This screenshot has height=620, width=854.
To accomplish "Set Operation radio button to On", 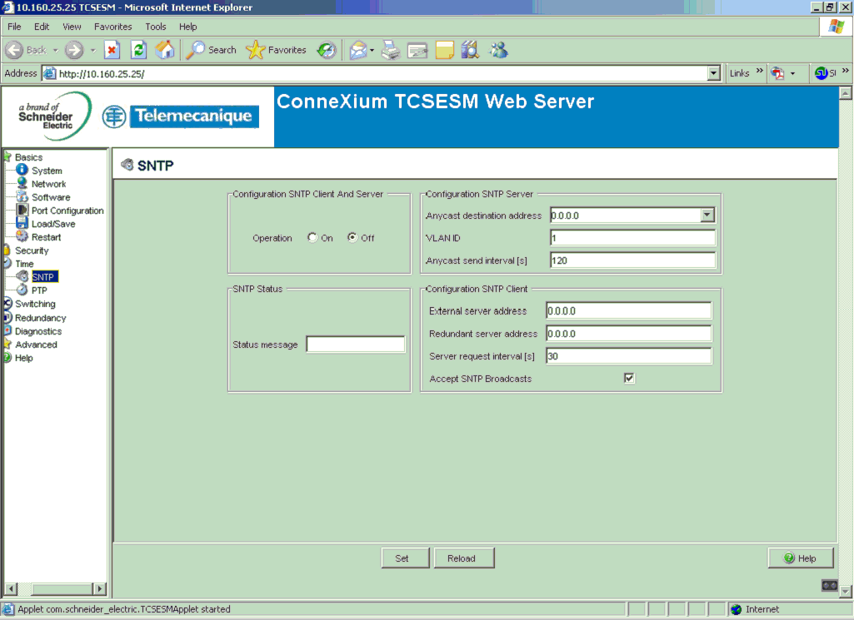I will (312, 237).
